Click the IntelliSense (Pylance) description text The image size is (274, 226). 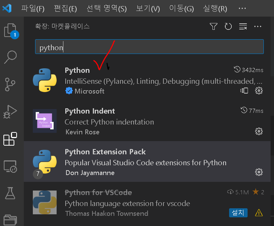163,81
